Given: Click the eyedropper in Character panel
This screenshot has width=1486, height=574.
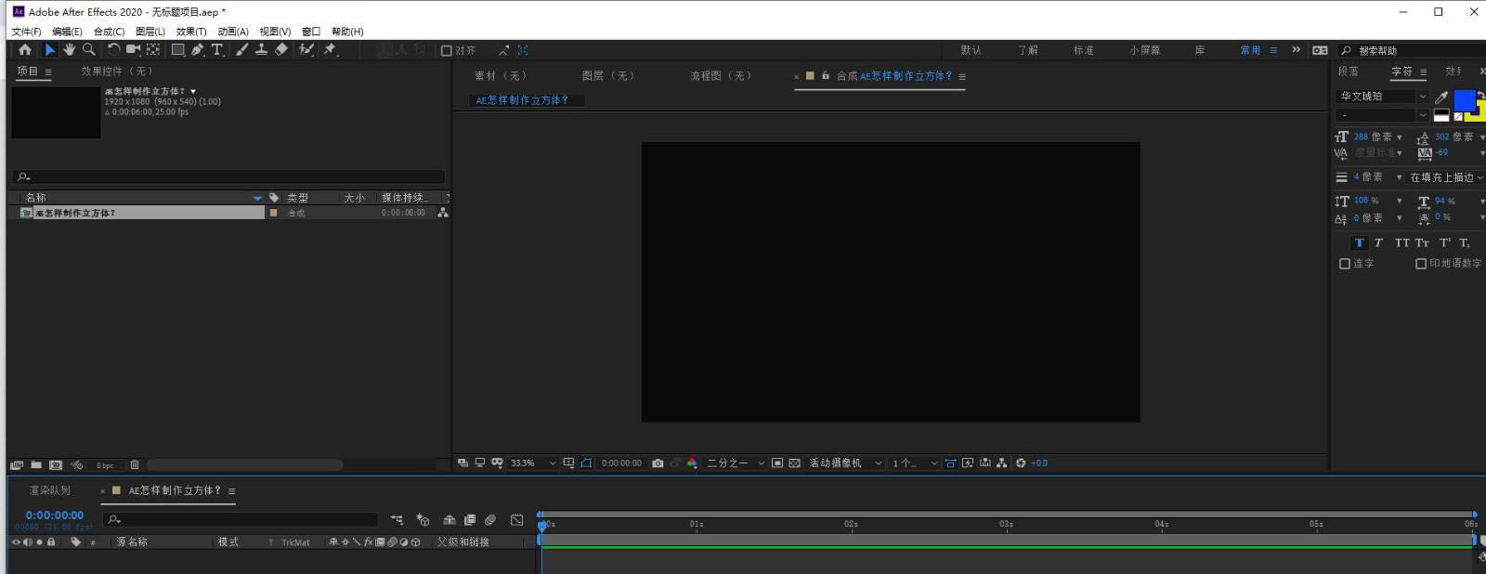Looking at the screenshot, I should click(x=1441, y=97).
